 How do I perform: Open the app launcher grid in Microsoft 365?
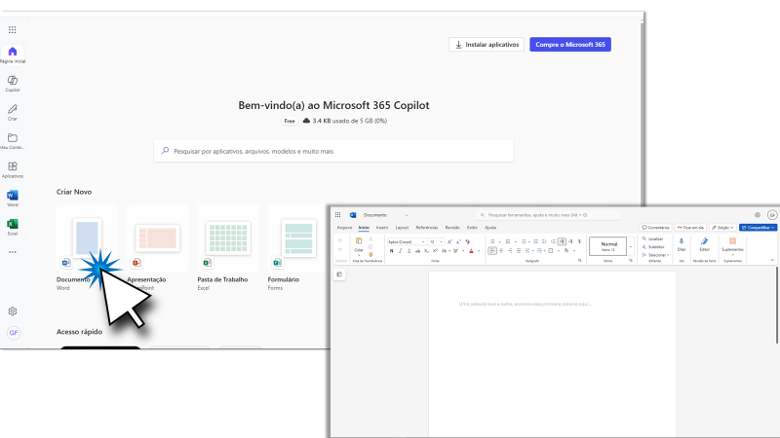click(x=13, y=30)
